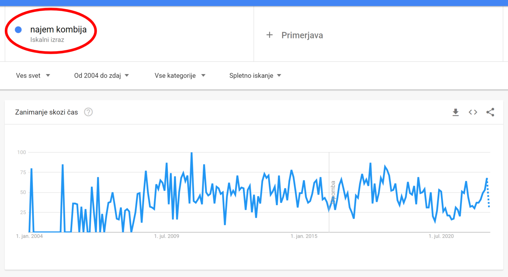Click the 1. jan. 2004 axis label
Screen dimensions: 508x277
(29, 237)
